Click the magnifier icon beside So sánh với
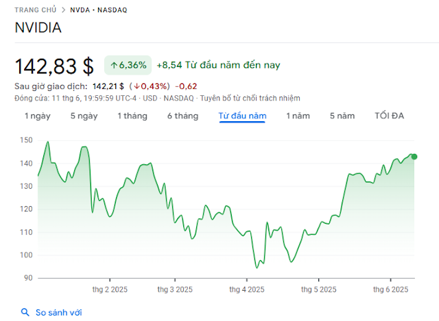Viewport: 439px width, 321px height. click(25, 312)
